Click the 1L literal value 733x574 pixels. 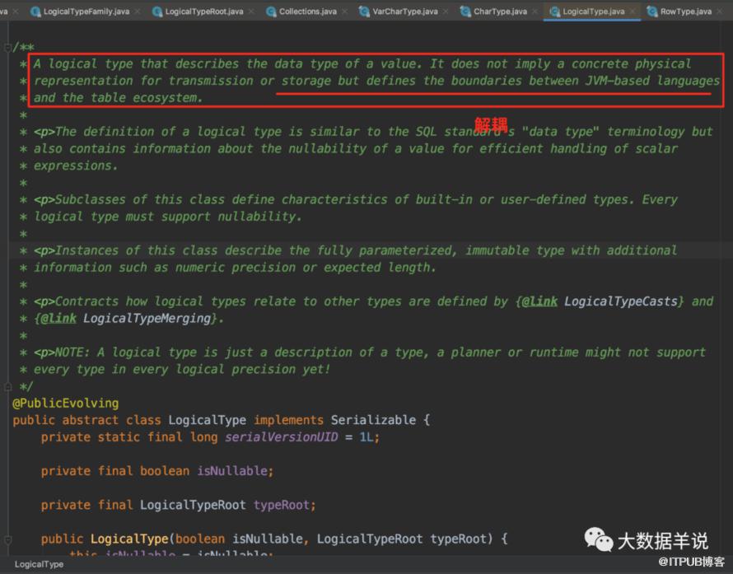pos(366,437)
